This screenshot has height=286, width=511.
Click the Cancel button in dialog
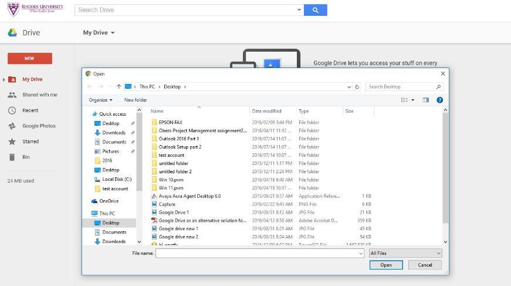click(425, 265)
